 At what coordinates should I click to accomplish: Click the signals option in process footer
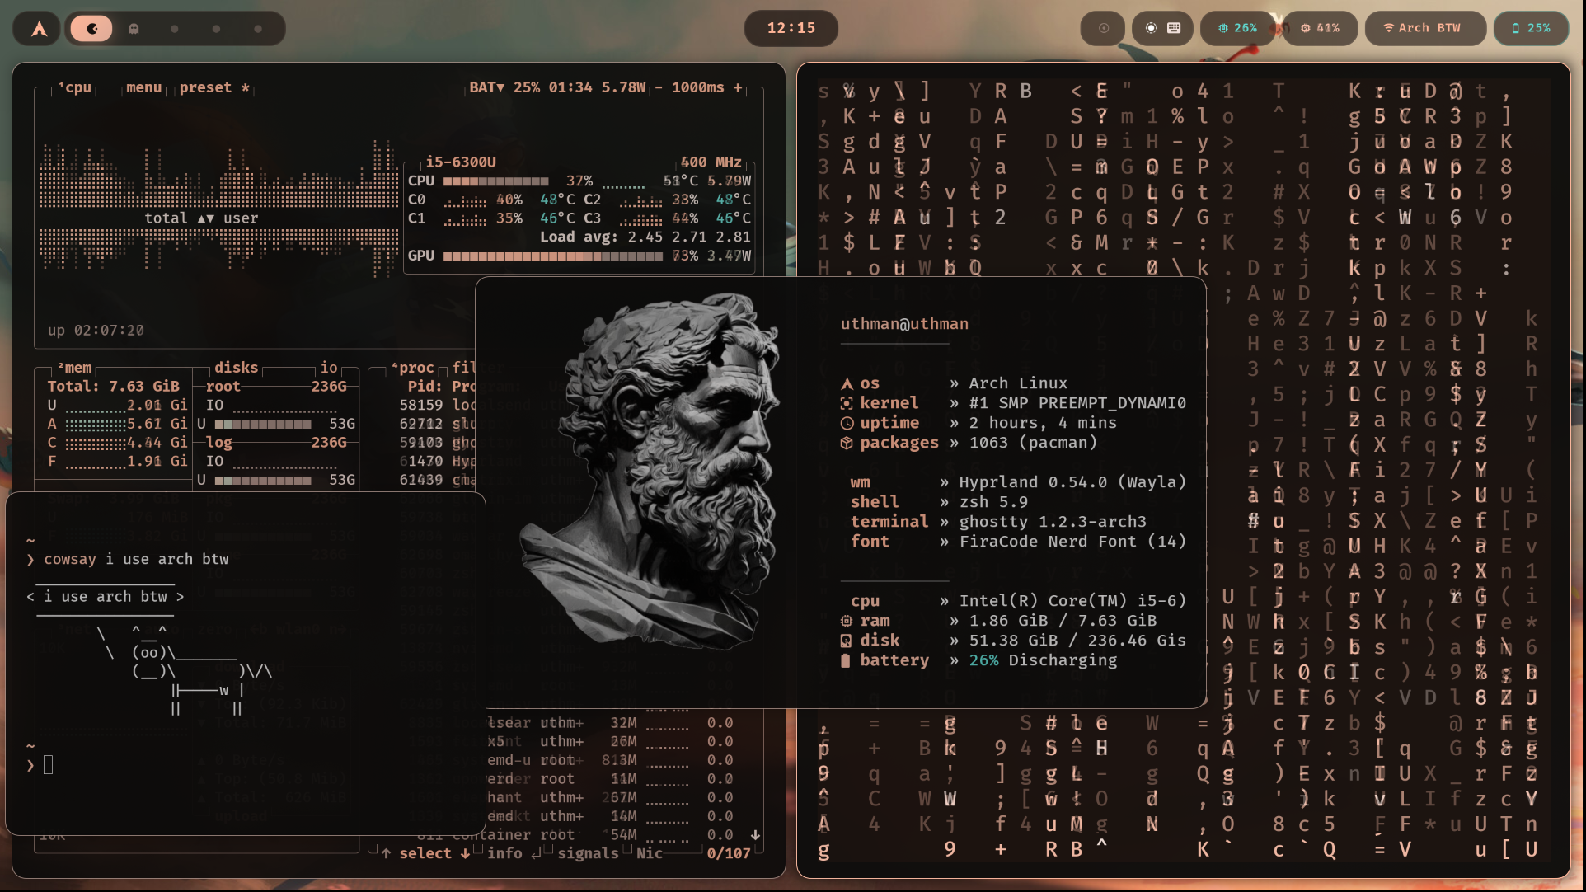(x=588, y=853)
